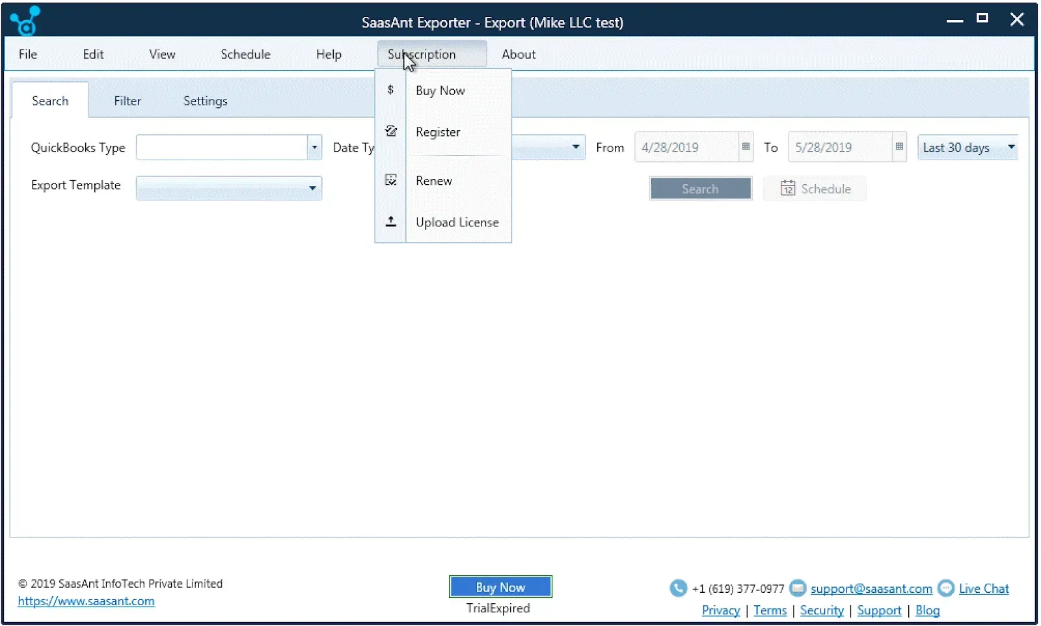Click the To date field 5/28/2019
Viewport: 1041px width, 626px height.
tap(839, 147)
